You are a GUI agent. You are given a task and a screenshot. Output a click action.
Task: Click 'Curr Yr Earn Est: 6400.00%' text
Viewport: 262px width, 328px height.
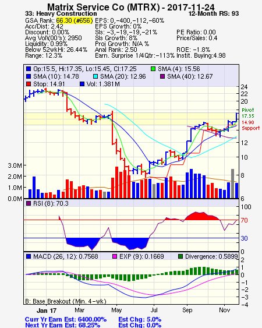(x=66, y=319)
